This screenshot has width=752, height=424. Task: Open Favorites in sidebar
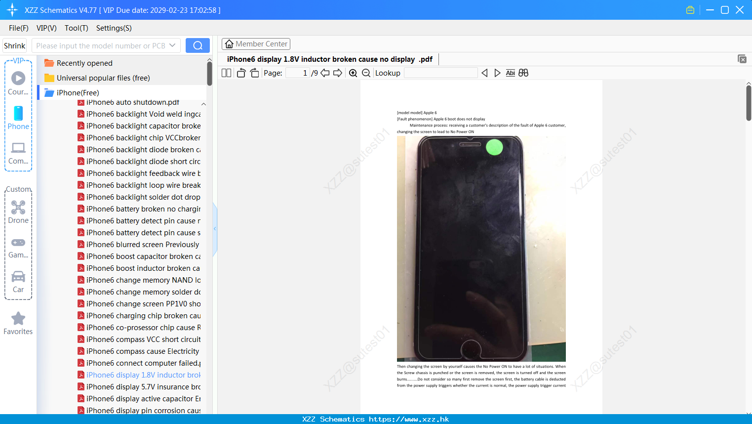18,324
